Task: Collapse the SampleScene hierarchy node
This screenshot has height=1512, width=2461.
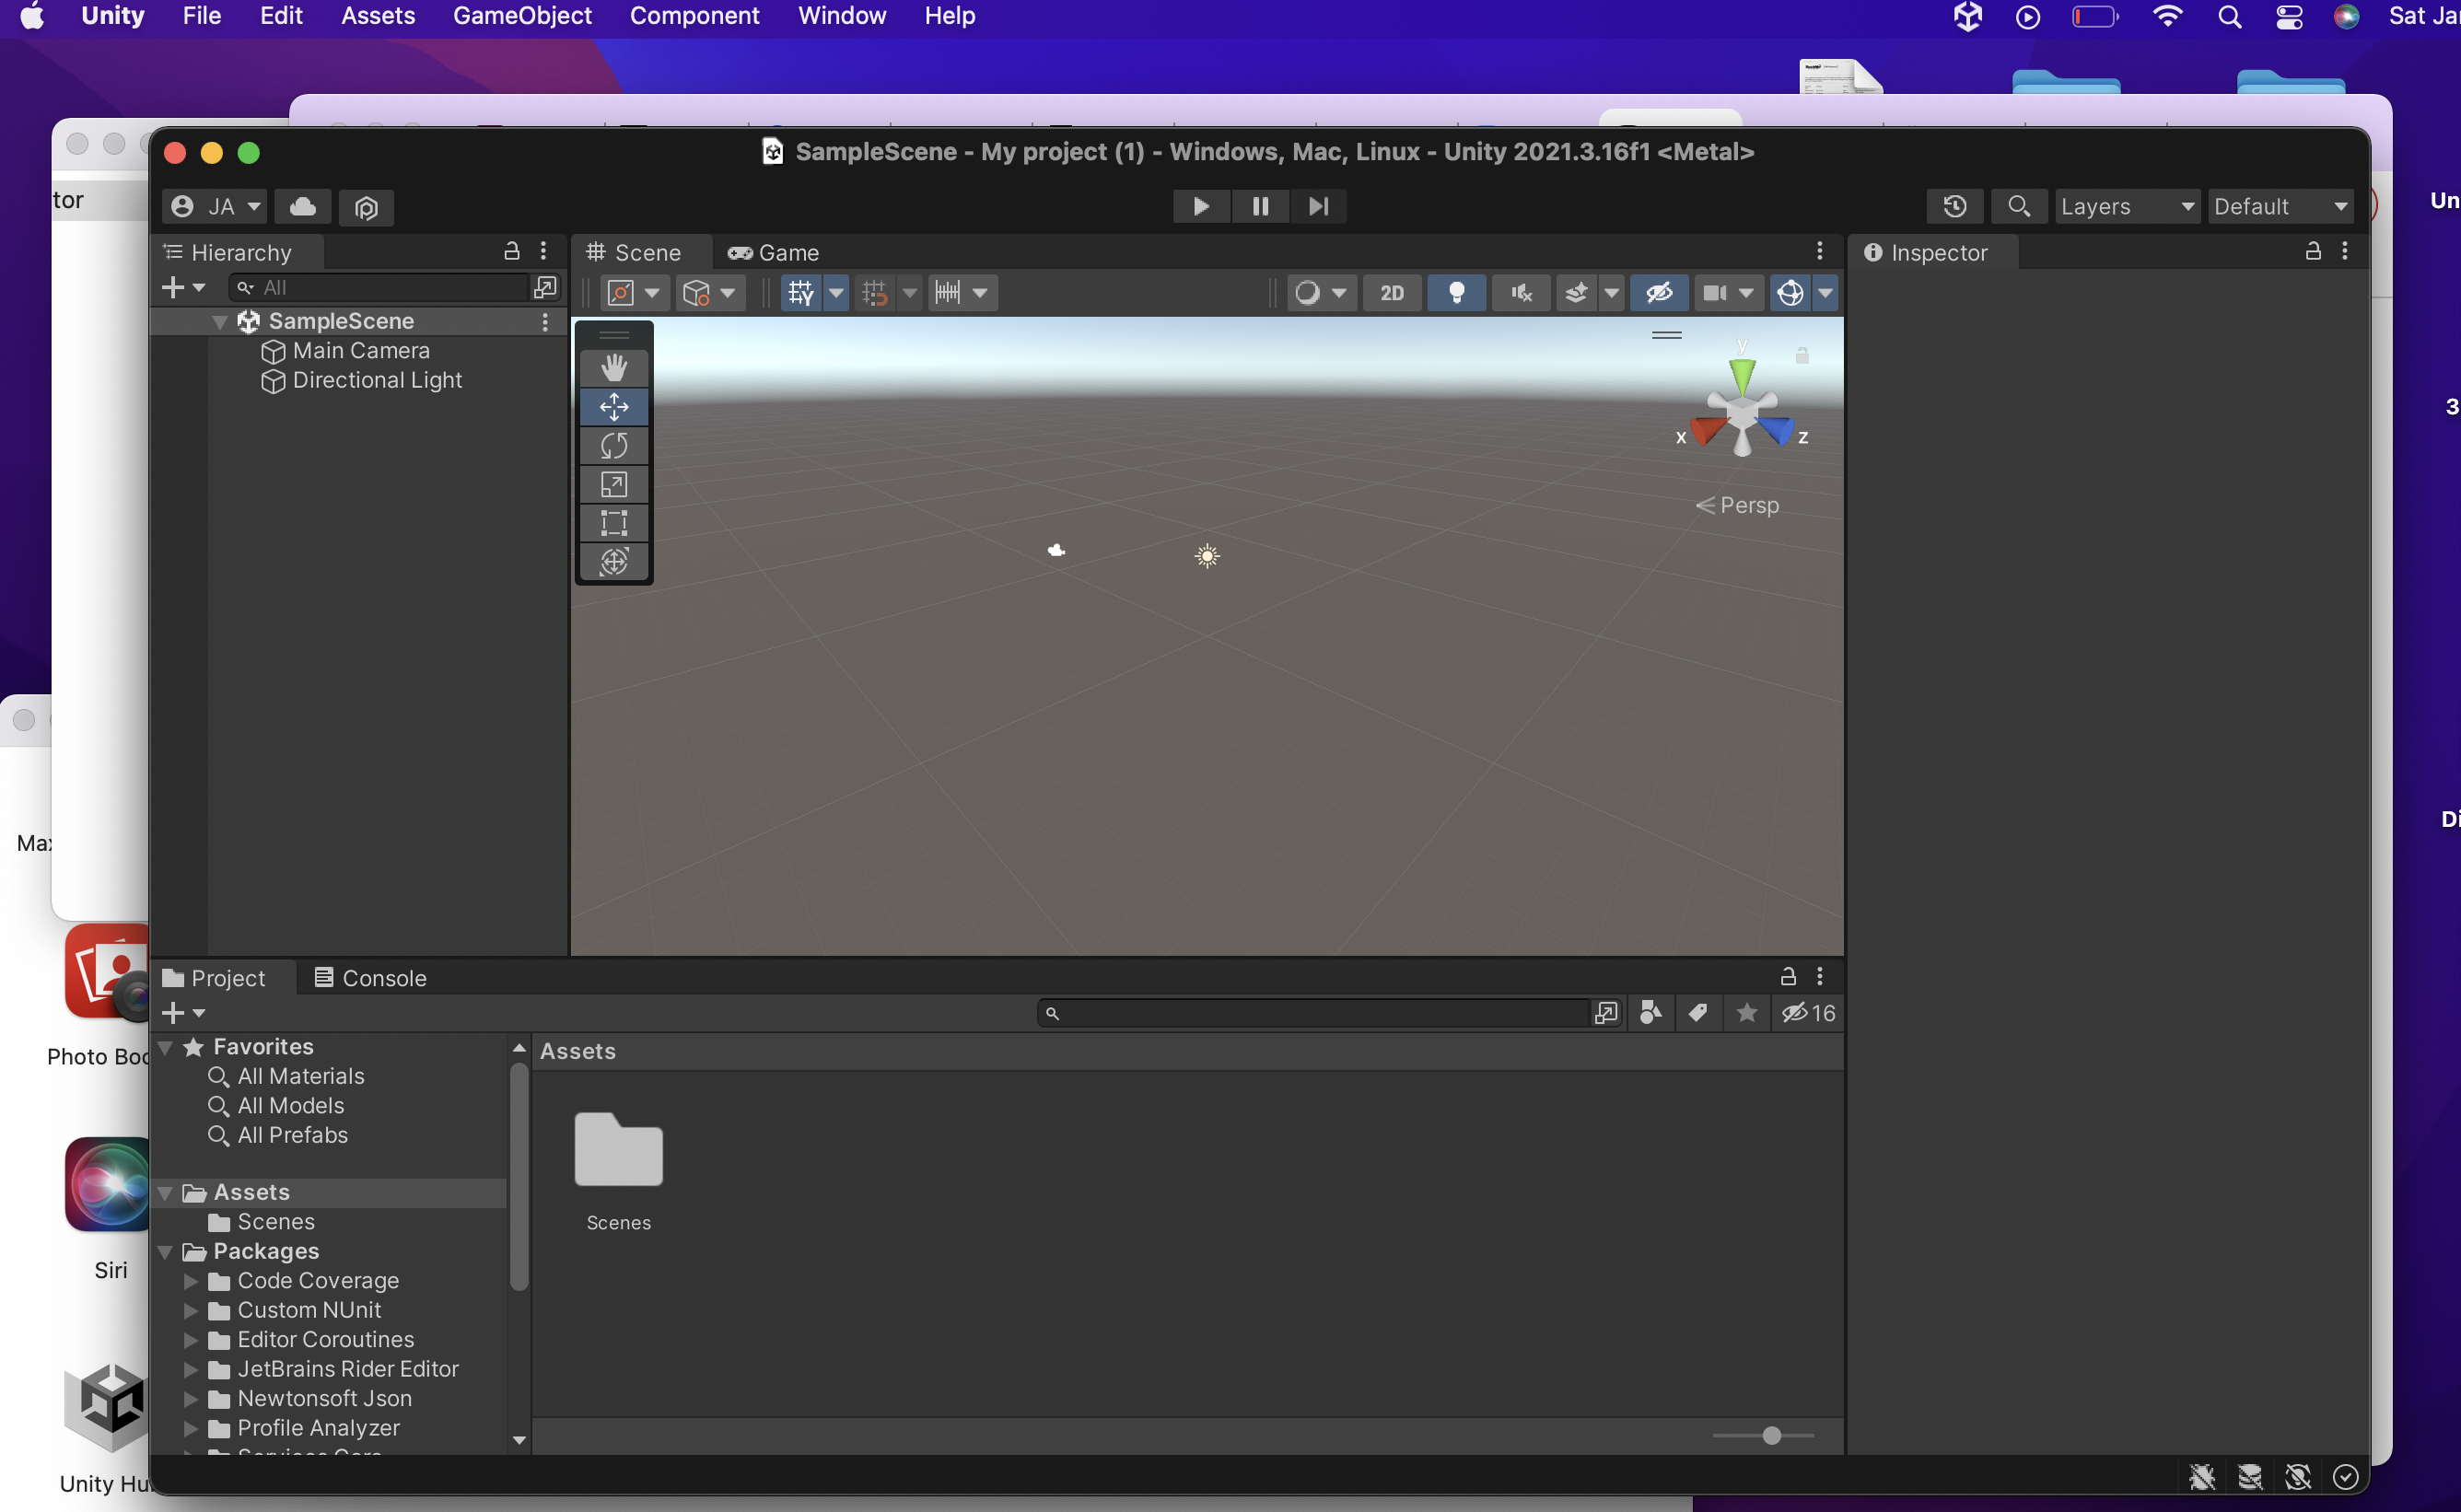Action: pos(220,322)
